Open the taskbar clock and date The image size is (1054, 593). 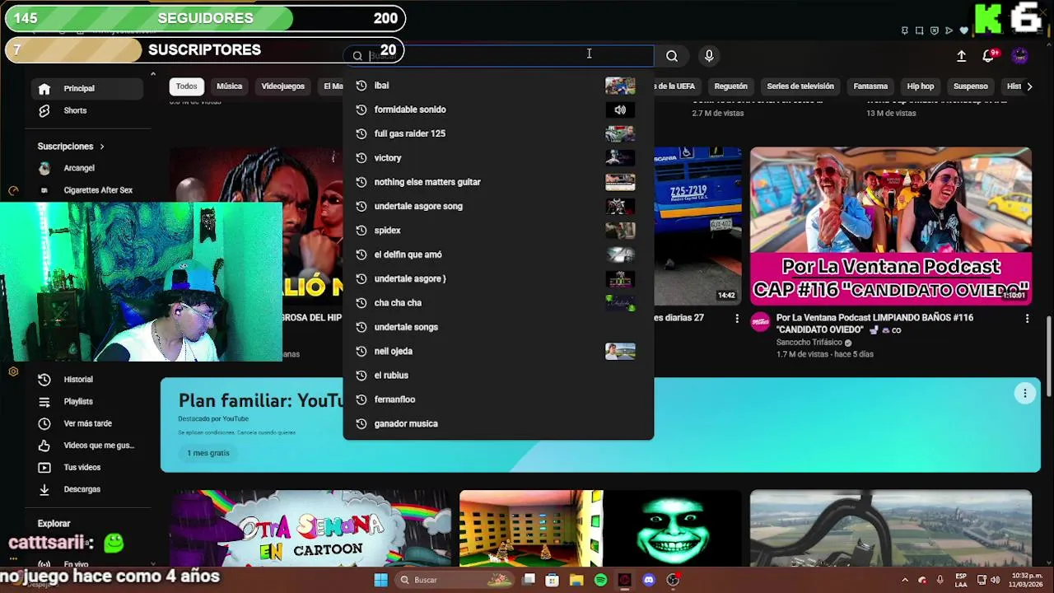click(x=1026, y=580)
